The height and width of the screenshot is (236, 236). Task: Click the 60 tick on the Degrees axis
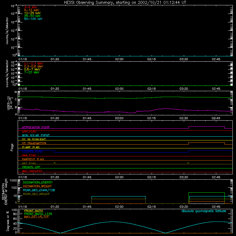[x=15, y=219]
